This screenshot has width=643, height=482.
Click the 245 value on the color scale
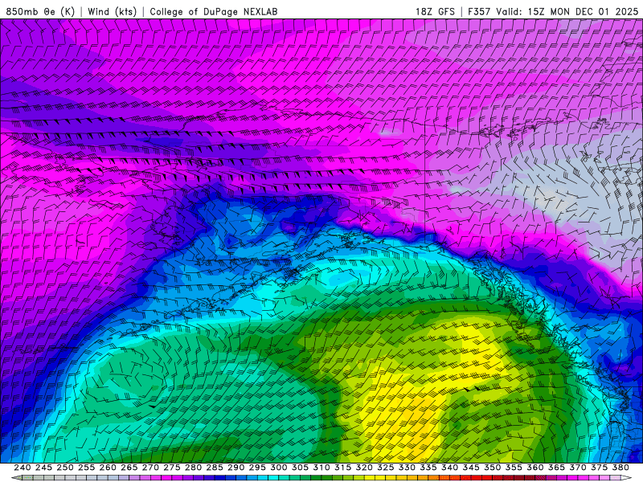tap(43, 468)
